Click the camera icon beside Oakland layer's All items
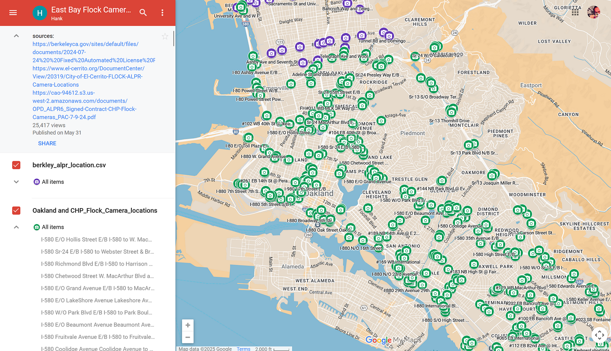611x351 pixels. coord(37,227)
